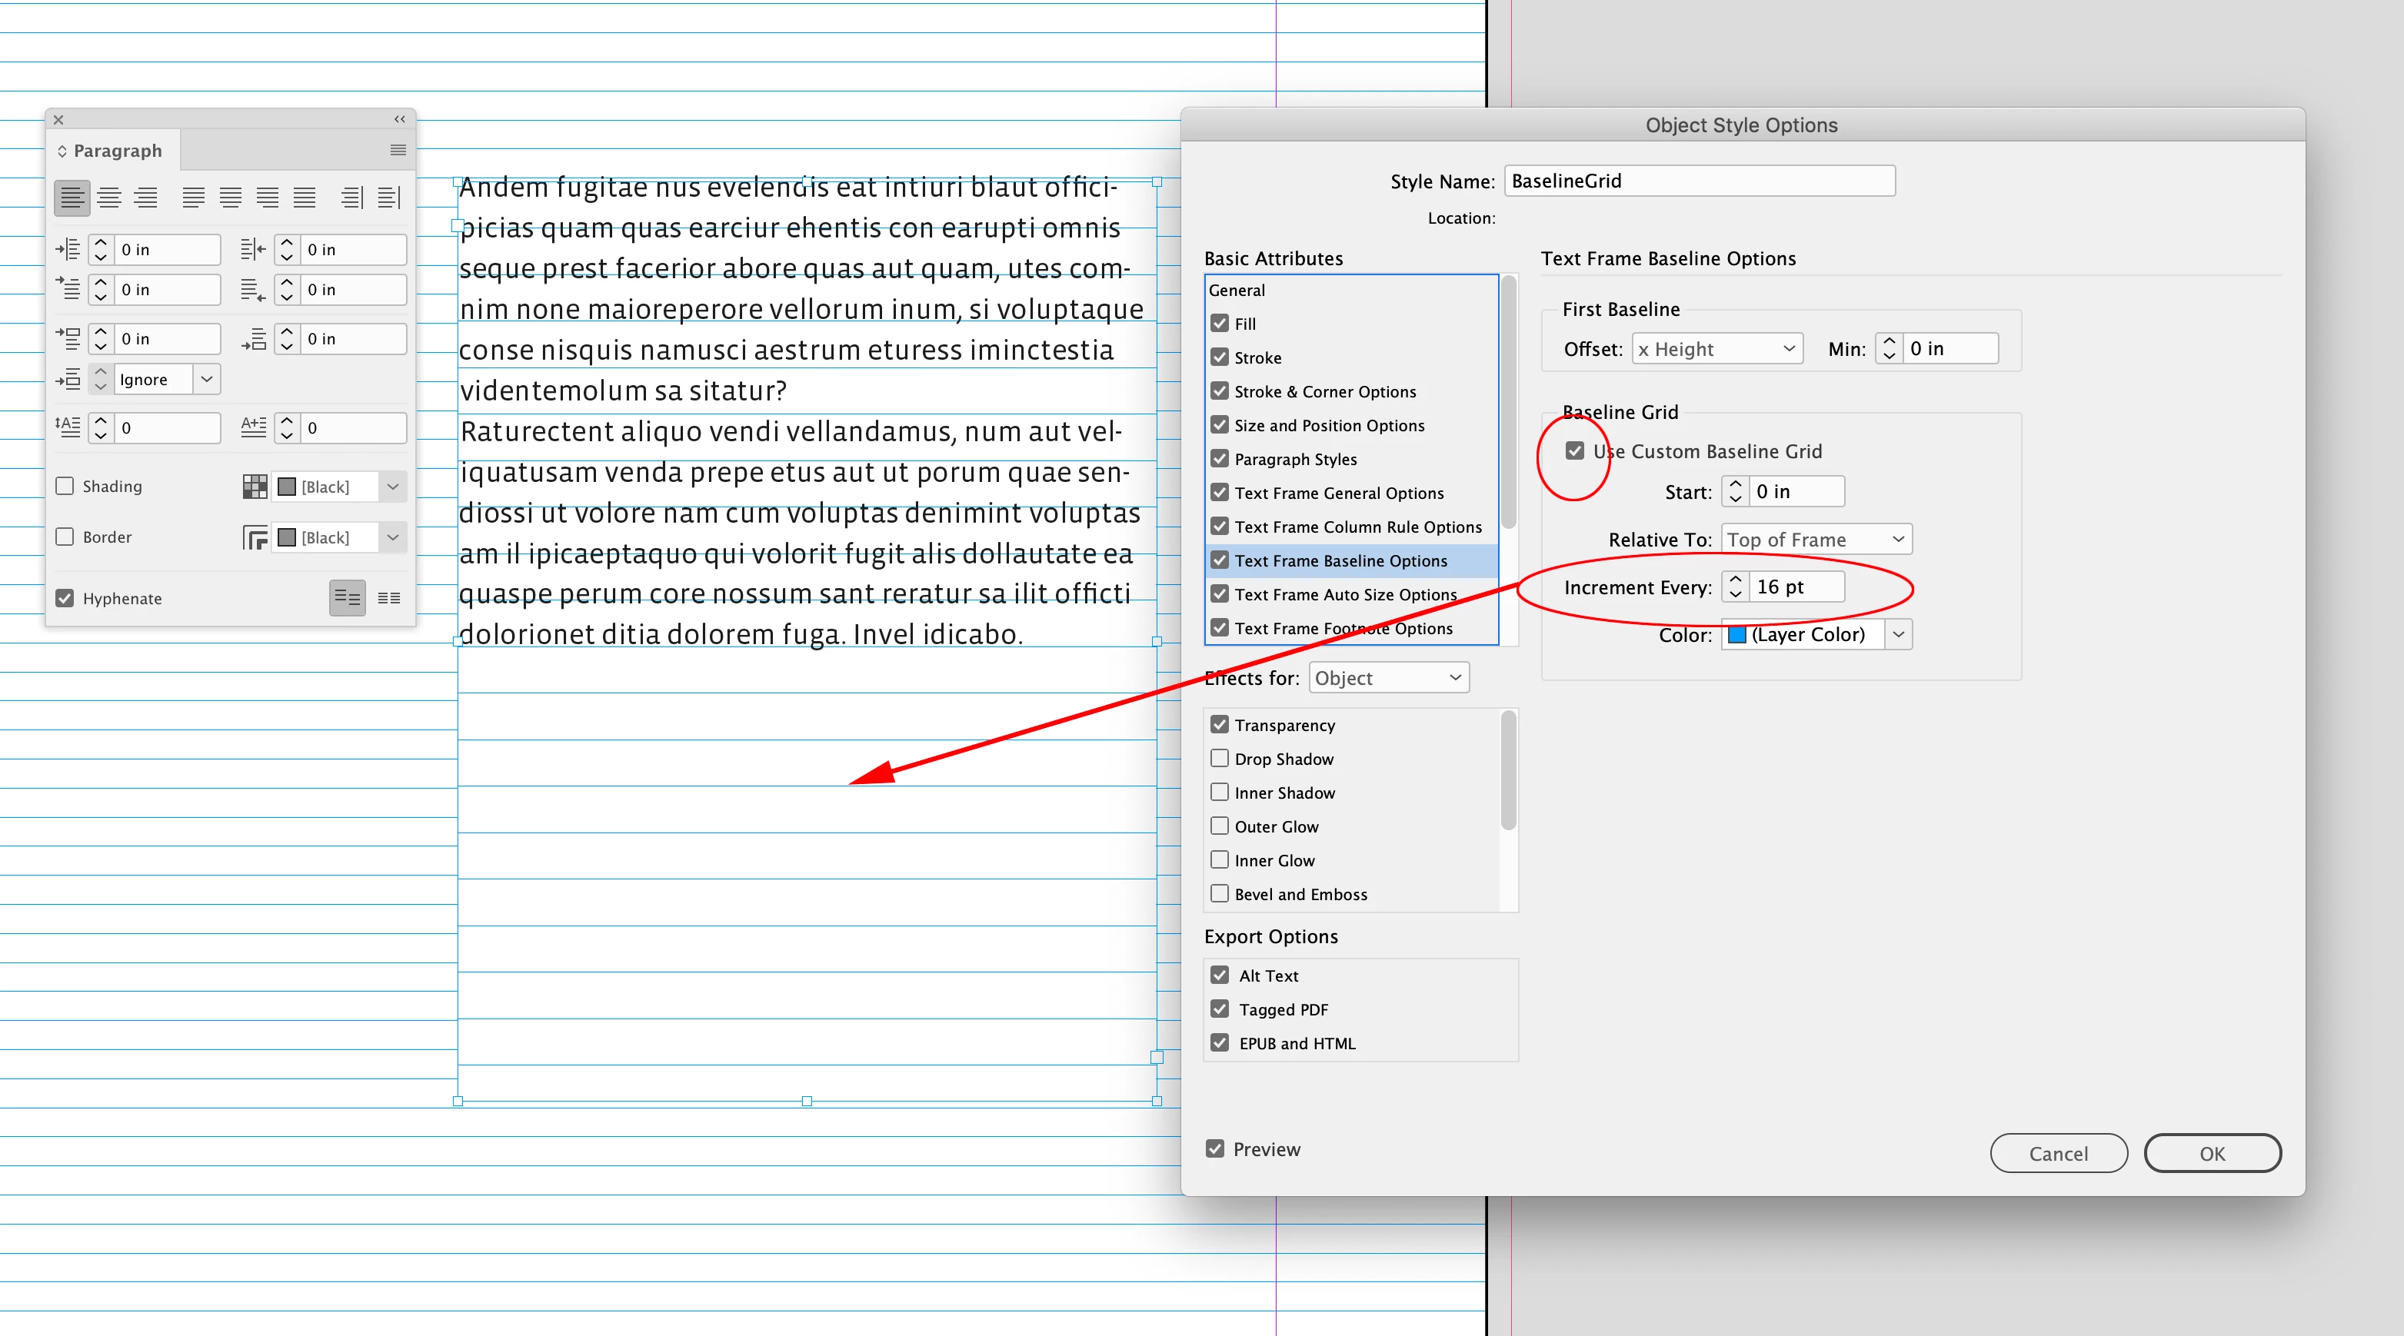Screen dimensions: 2404x1336
Task: Enable the Shading checkbox
Action: click(65, 486)
